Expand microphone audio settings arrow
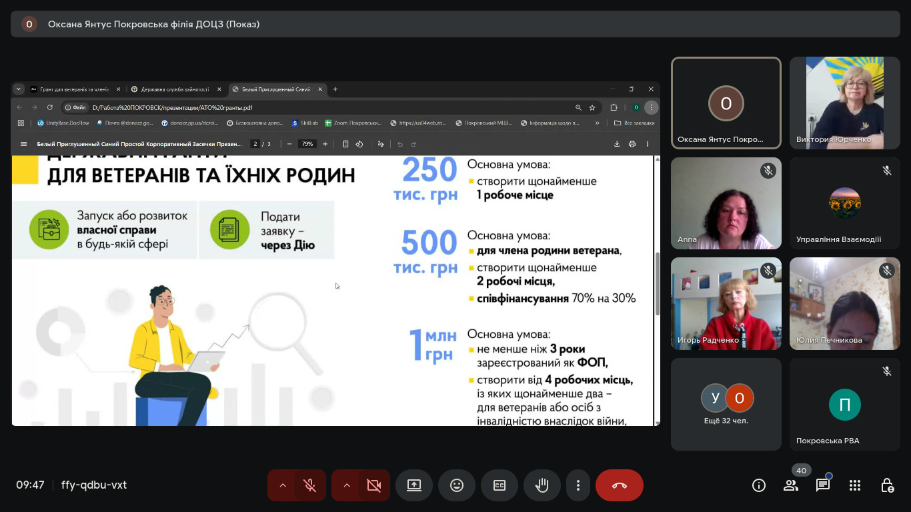The image size is (911, 512). 283,485
